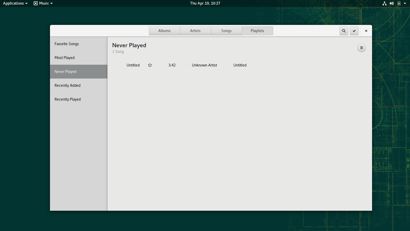
Task: Click the battery status icon
Action: coord(399,3)
